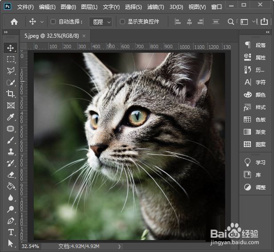This screenshot has width=274, height=252.
Task: Click the distribute vertically icon
Action: coord(215,22)
